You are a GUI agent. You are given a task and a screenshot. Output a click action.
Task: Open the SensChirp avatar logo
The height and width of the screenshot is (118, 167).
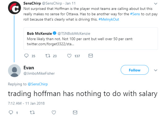[14, 8]
